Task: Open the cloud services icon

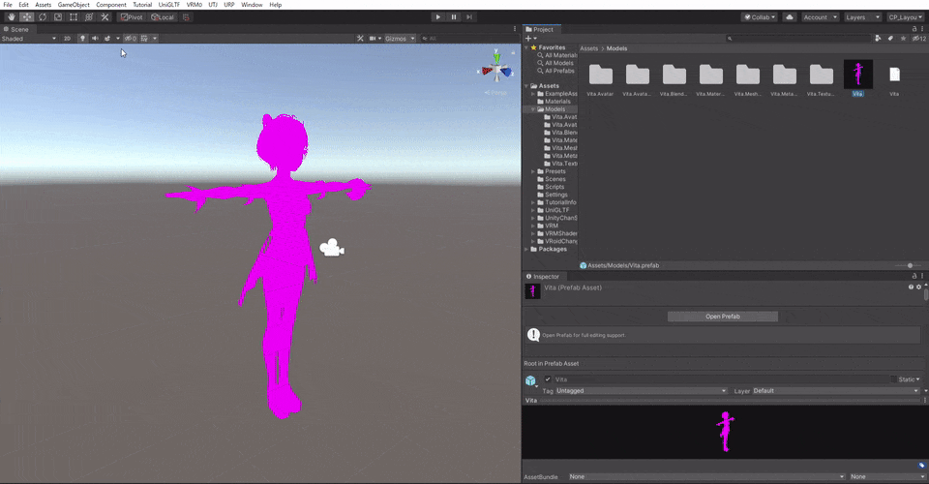Action: click(790, 17)
